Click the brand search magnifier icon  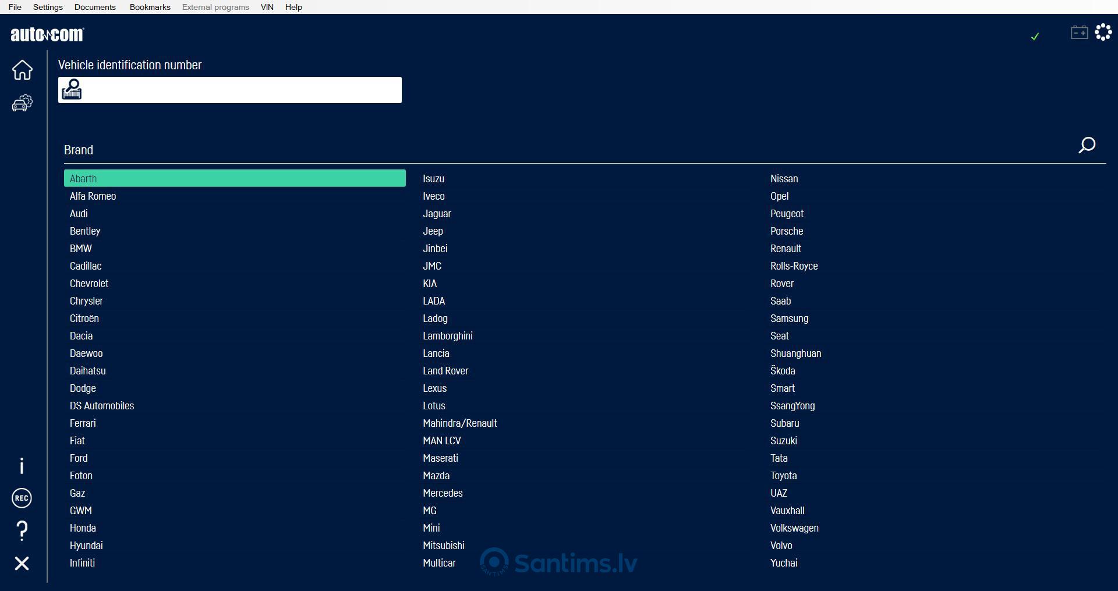coord(1087,145)
